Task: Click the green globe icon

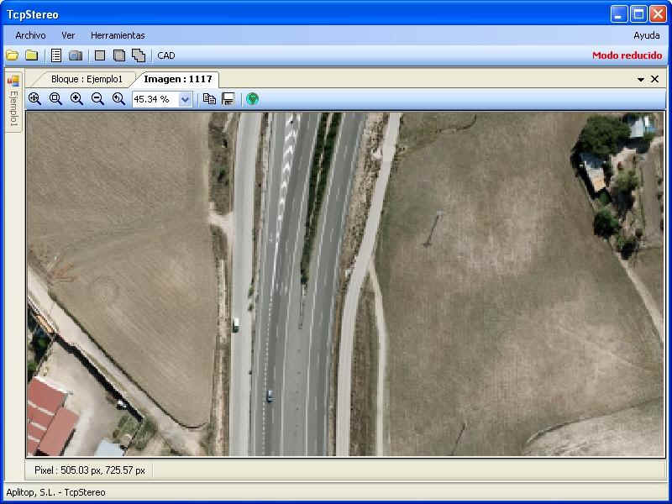Action: tap(253, 99)
